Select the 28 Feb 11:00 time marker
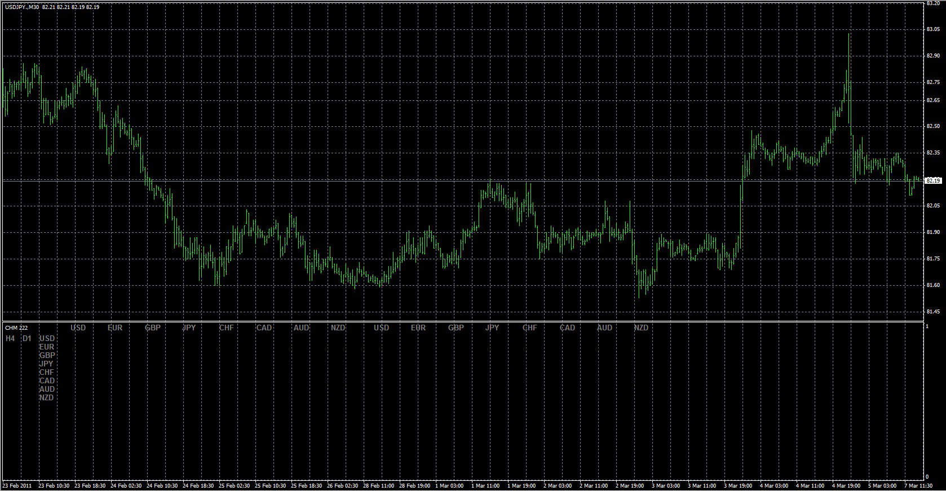 tap(379, 485)
